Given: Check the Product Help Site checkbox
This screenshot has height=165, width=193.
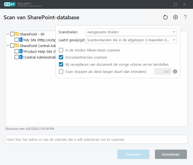Looking at the screenshot, I should click(17, 51).
